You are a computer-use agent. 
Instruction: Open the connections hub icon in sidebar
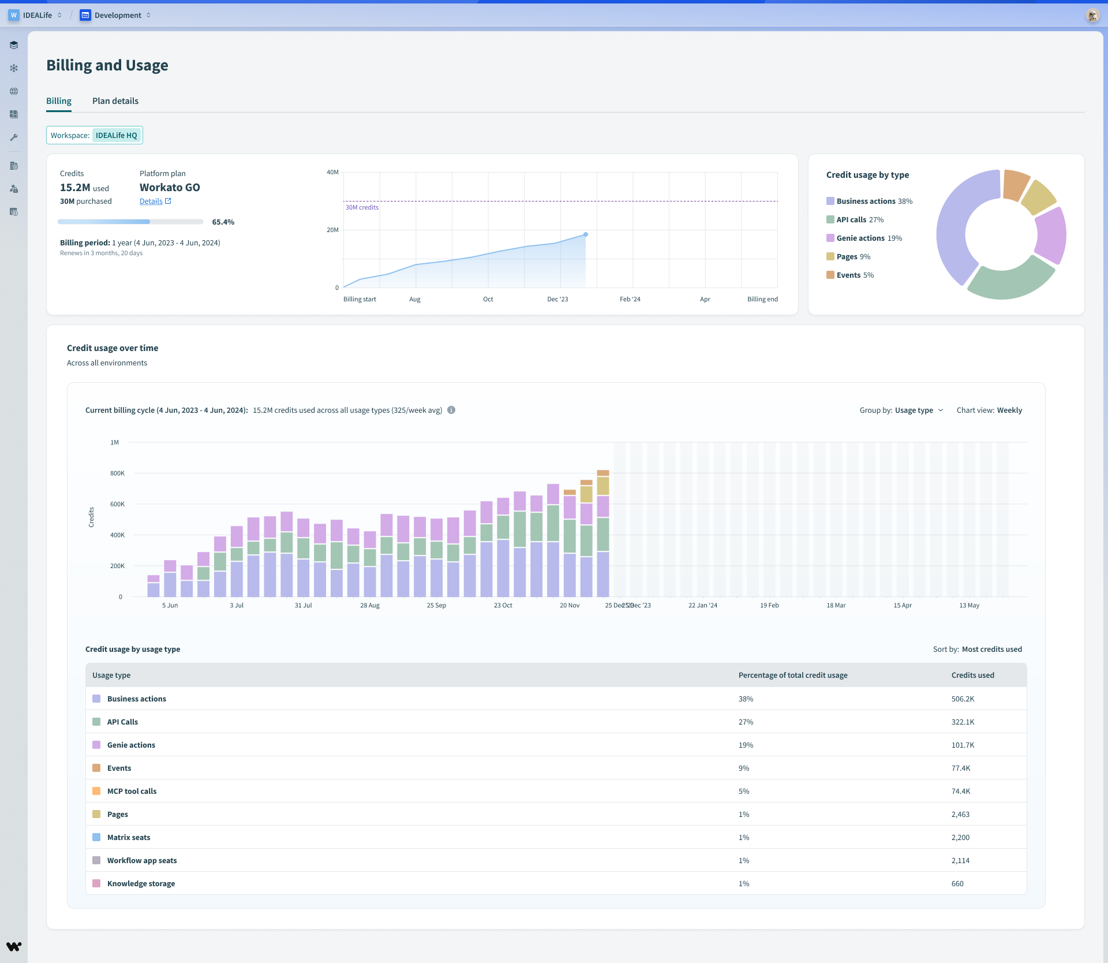tap(14, 68)
